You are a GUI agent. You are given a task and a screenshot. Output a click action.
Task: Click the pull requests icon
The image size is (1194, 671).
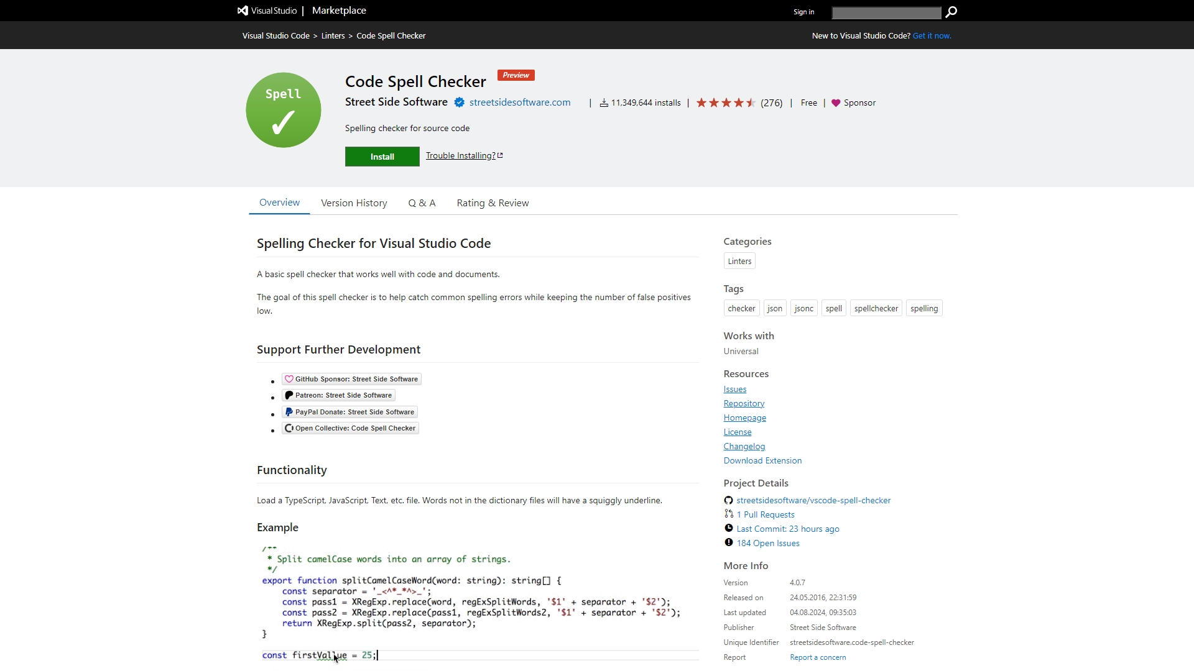(728, 514)
